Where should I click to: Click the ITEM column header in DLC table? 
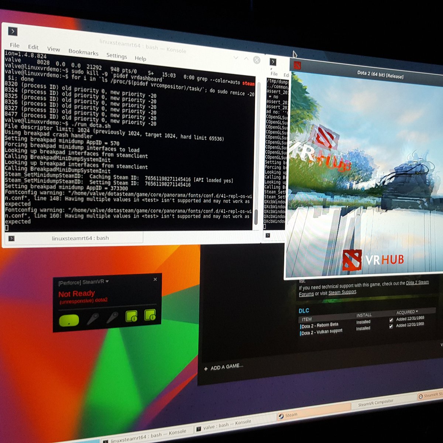coord(307,319)
